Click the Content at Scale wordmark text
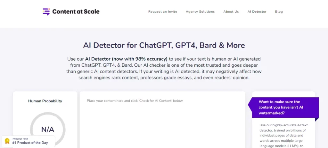The image size is (328, 148). coord(76,12)
